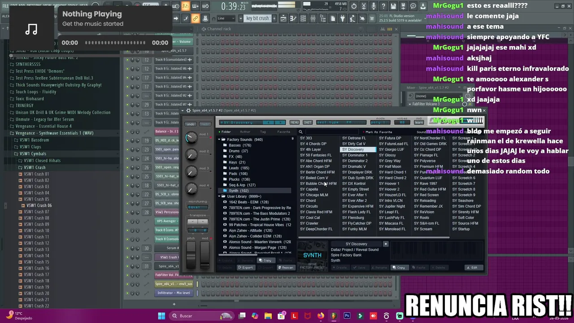
Task: Open the project files copy icon
Action: (333, 18)
